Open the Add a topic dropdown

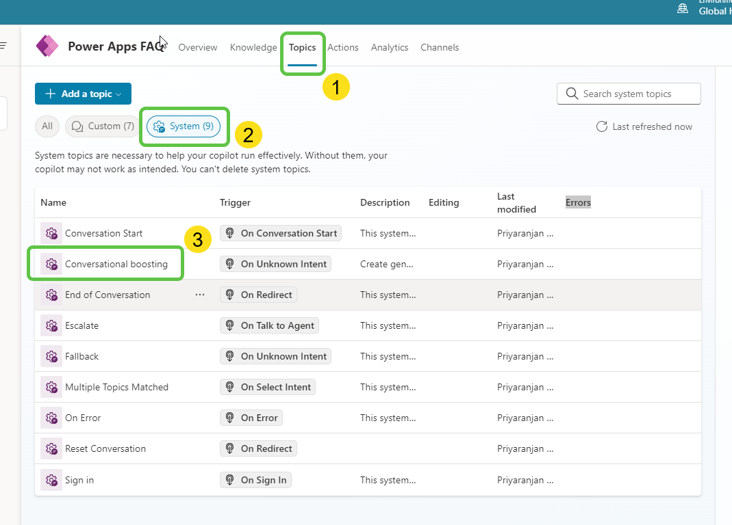[82, 94]
